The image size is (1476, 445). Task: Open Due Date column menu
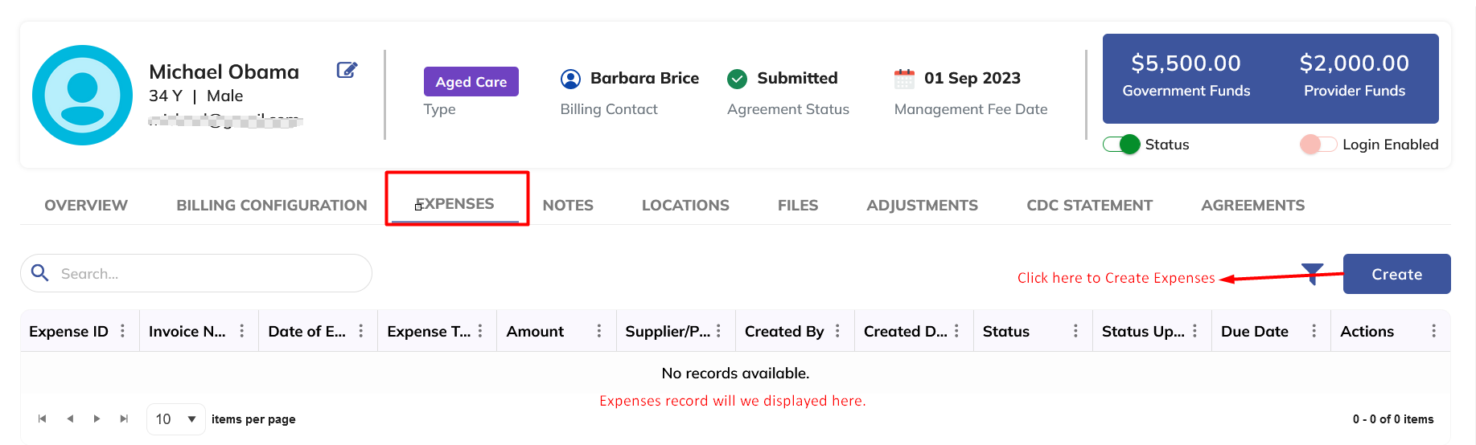point(1314,331)
